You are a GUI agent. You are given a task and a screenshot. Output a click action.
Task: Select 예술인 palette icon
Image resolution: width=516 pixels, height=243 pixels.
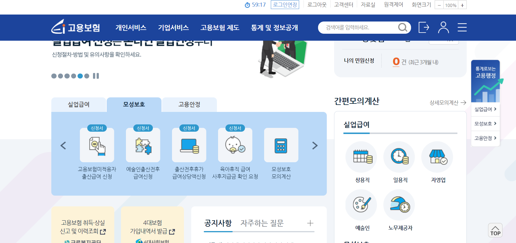tap(361, 205)
